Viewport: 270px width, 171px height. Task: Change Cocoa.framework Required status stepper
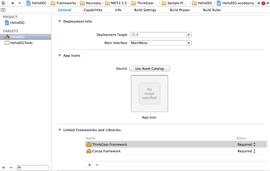click(254, 151)
